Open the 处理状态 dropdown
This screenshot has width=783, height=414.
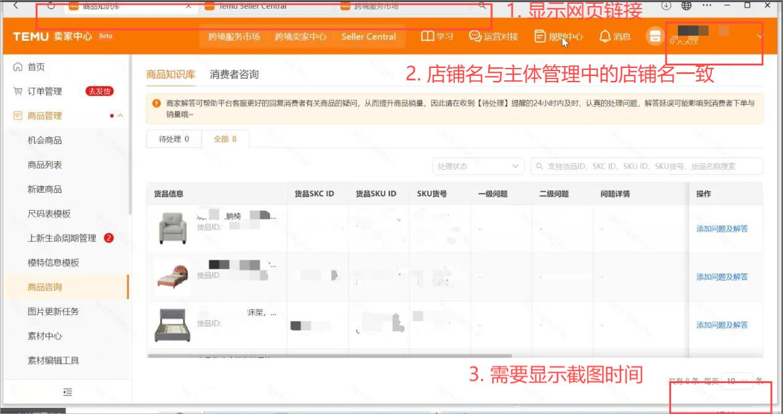coord(478,166)
